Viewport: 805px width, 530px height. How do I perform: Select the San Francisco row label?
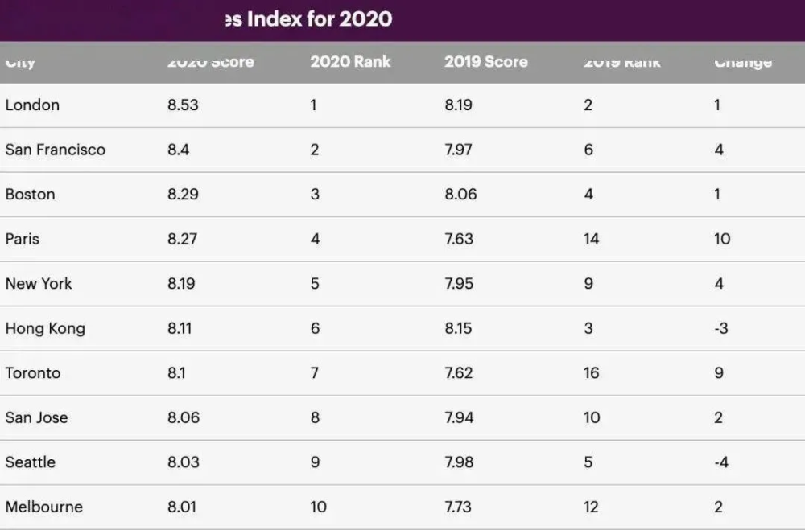pyautogui.click(x=55, y=150)
